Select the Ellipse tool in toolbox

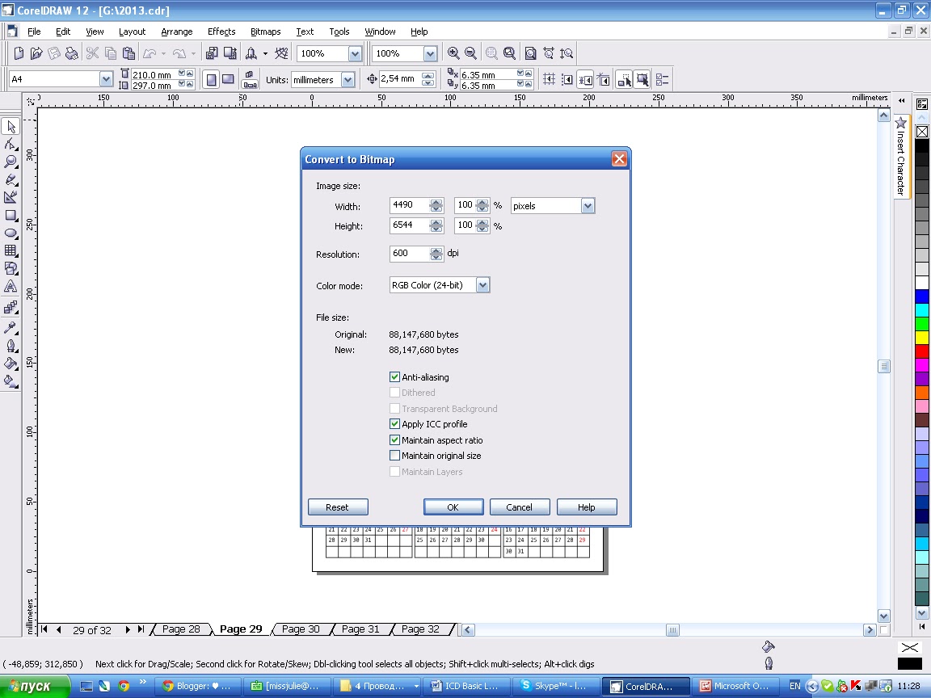(x=11, y=233)
